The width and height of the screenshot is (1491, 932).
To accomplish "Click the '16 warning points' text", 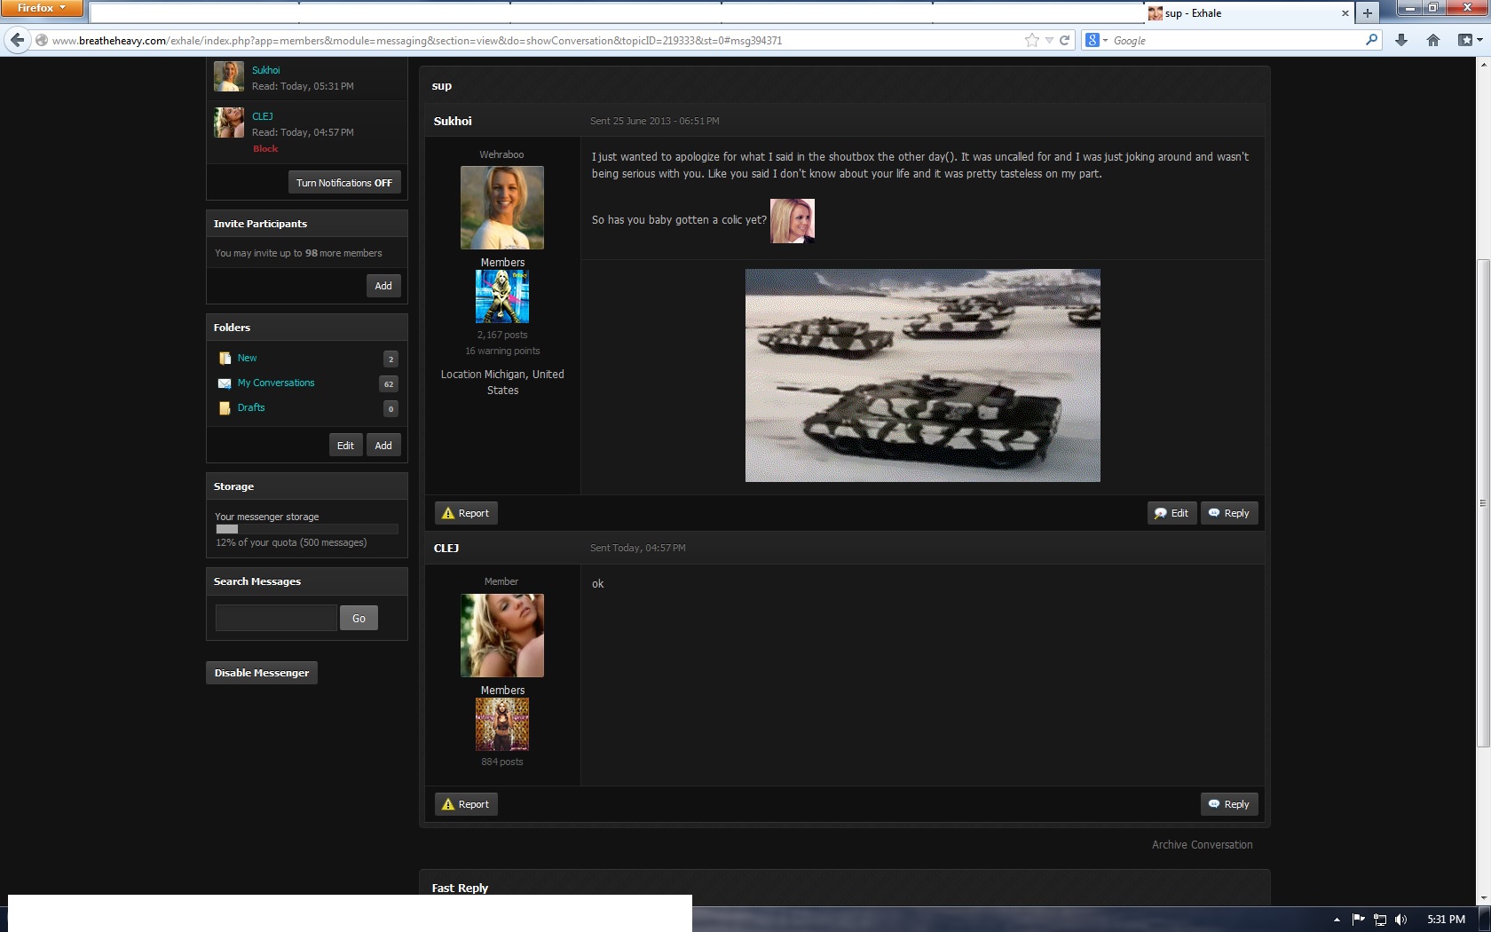I will coord(502,351).
